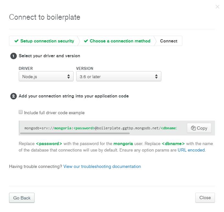
Task: Click the mongodb+srv connection string text
Action: [x=101, y=128]
